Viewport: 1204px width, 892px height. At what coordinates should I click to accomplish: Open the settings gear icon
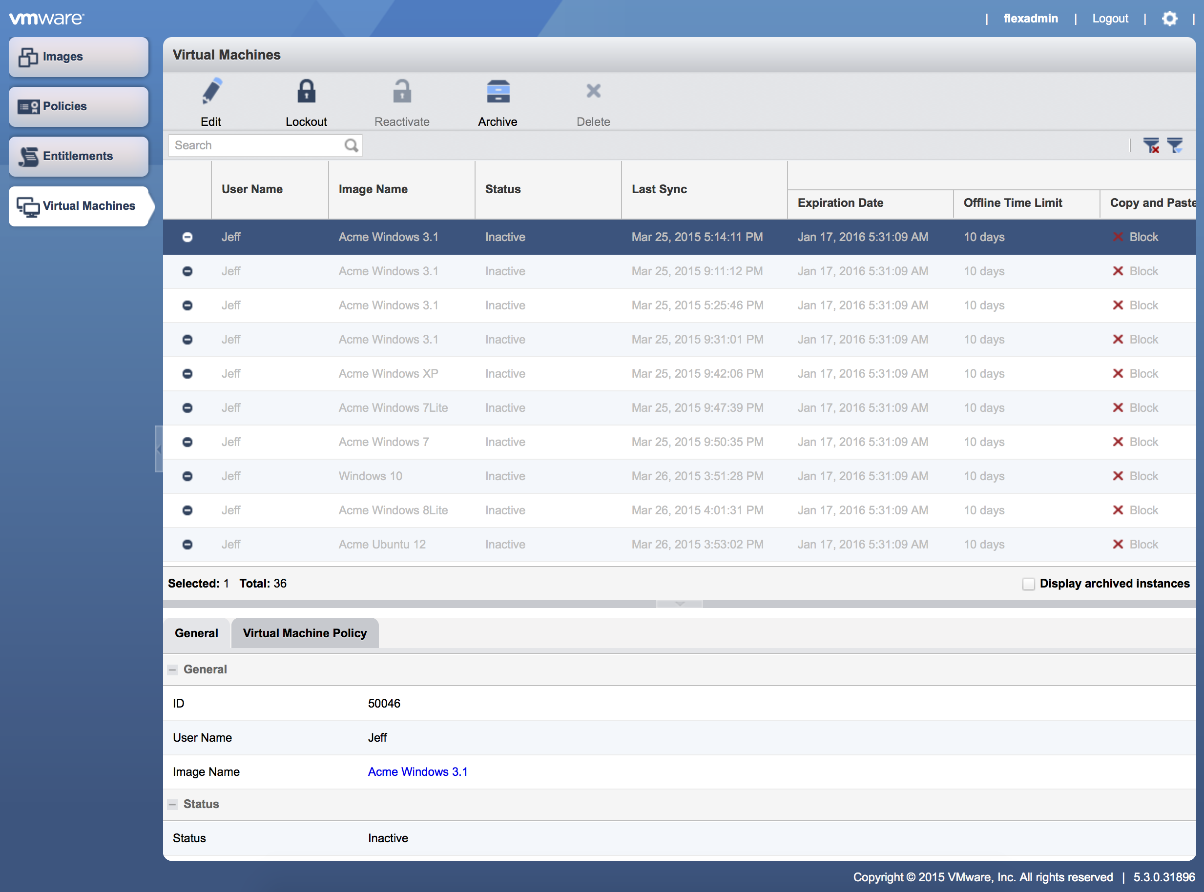1169,19
